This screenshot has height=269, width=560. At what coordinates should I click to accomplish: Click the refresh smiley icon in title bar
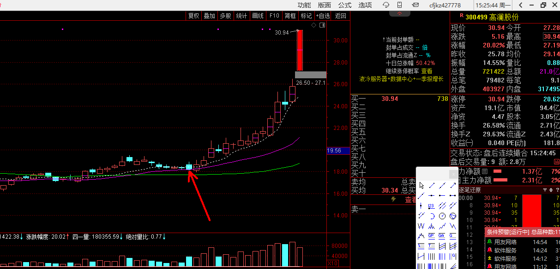(386, 5)
